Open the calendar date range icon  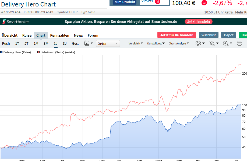(87, 43)
